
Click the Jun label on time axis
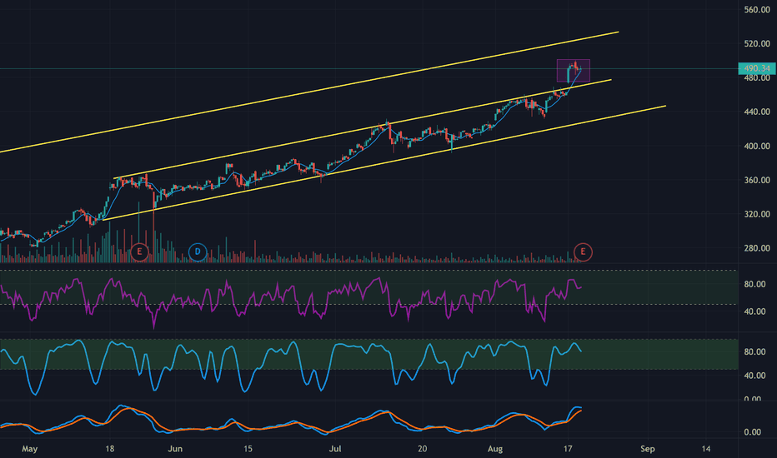click(175, 449)
